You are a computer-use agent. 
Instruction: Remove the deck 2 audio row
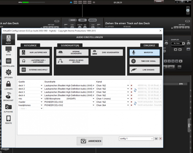[132, 89]
